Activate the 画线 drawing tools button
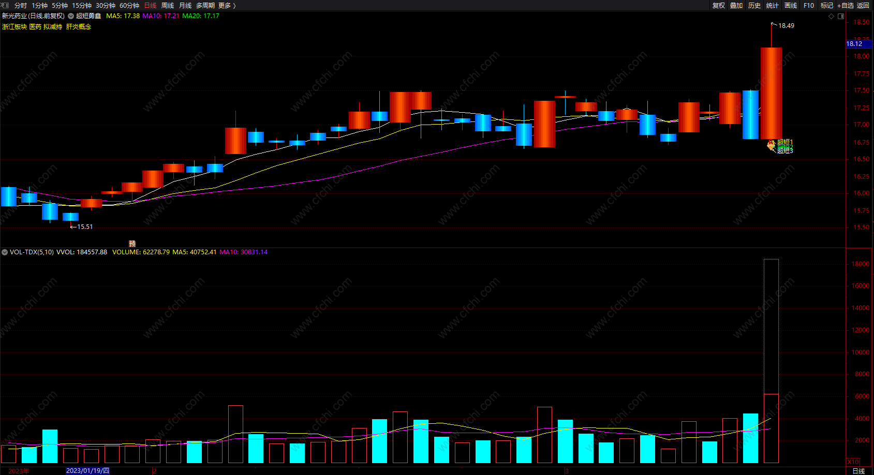874x475 pixels. [791, 5]
